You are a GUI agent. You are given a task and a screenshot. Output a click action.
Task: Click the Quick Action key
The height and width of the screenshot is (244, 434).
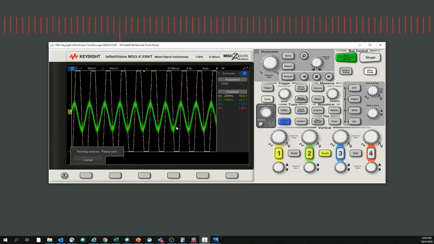tap(301, 110)
